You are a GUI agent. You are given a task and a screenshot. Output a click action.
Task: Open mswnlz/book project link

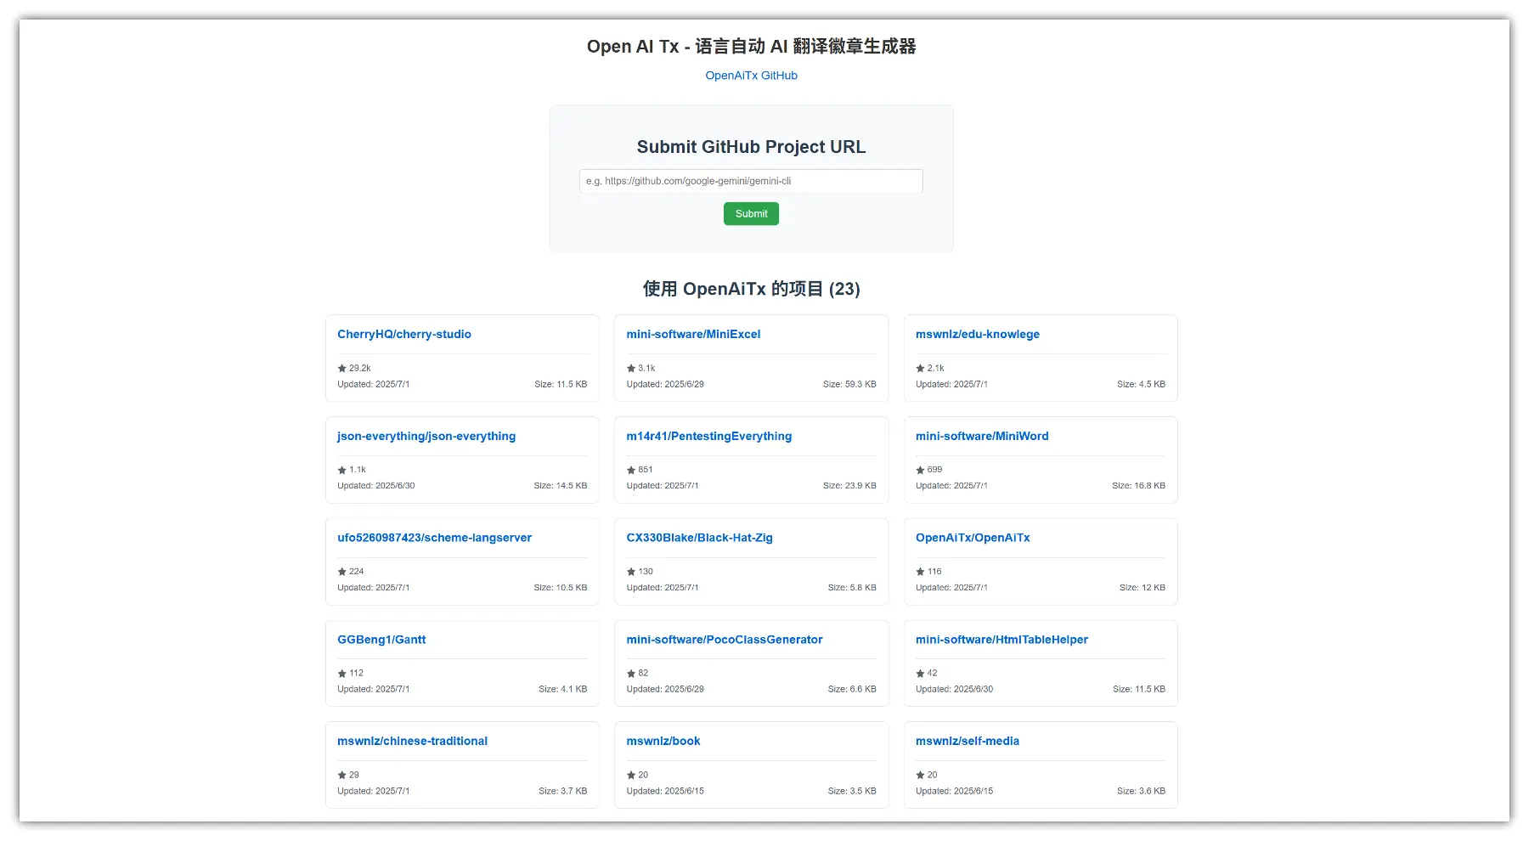pos(663,742)
